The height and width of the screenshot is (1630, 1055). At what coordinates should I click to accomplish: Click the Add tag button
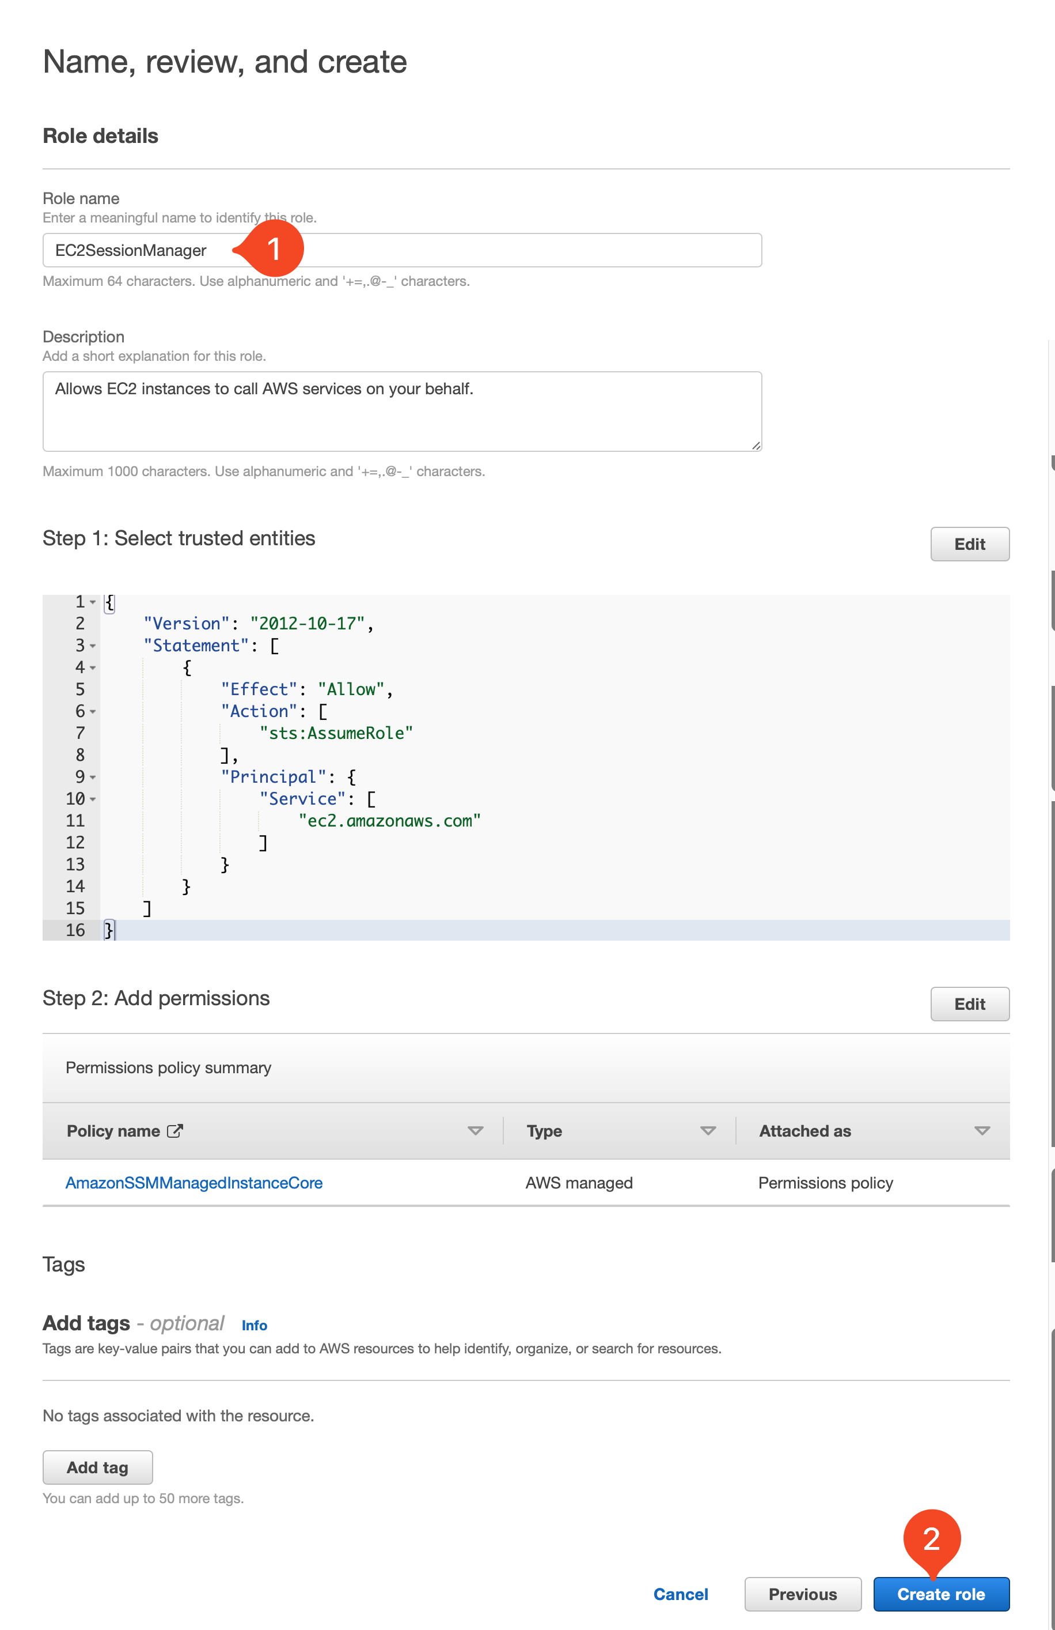(97, 1467)
